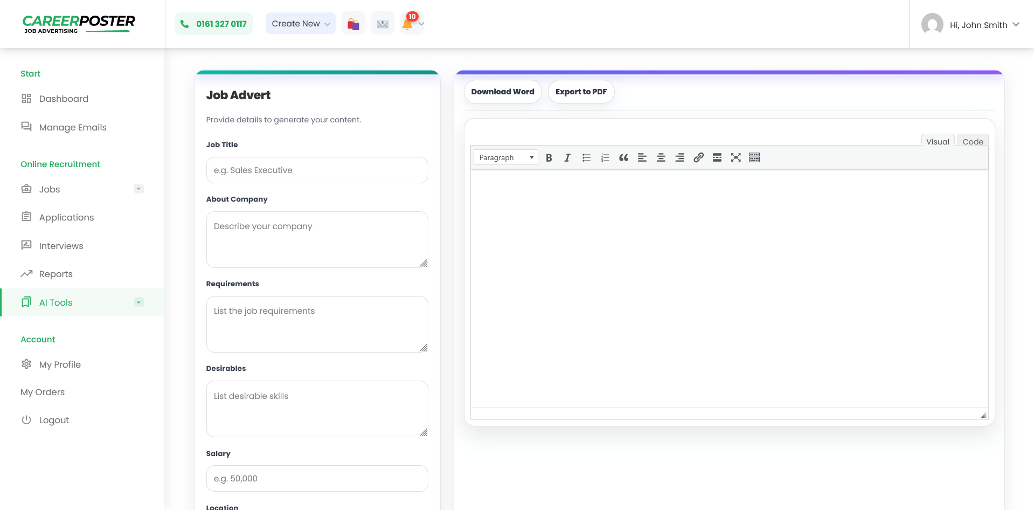Open the envelope messages icon in header
Viewport: 1034px width, 510px height.
click(383, 24)
